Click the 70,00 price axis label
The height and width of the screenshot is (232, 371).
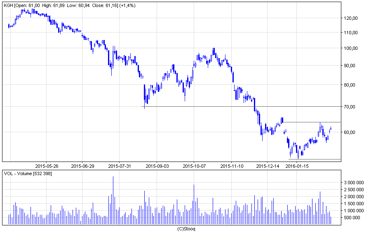(349, 107)
